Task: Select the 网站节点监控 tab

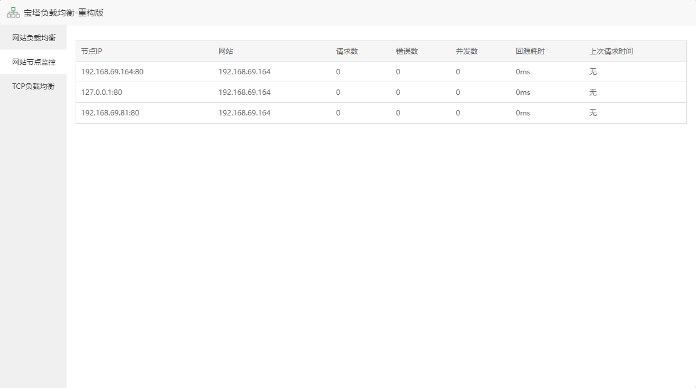Action: pos(33,62)
